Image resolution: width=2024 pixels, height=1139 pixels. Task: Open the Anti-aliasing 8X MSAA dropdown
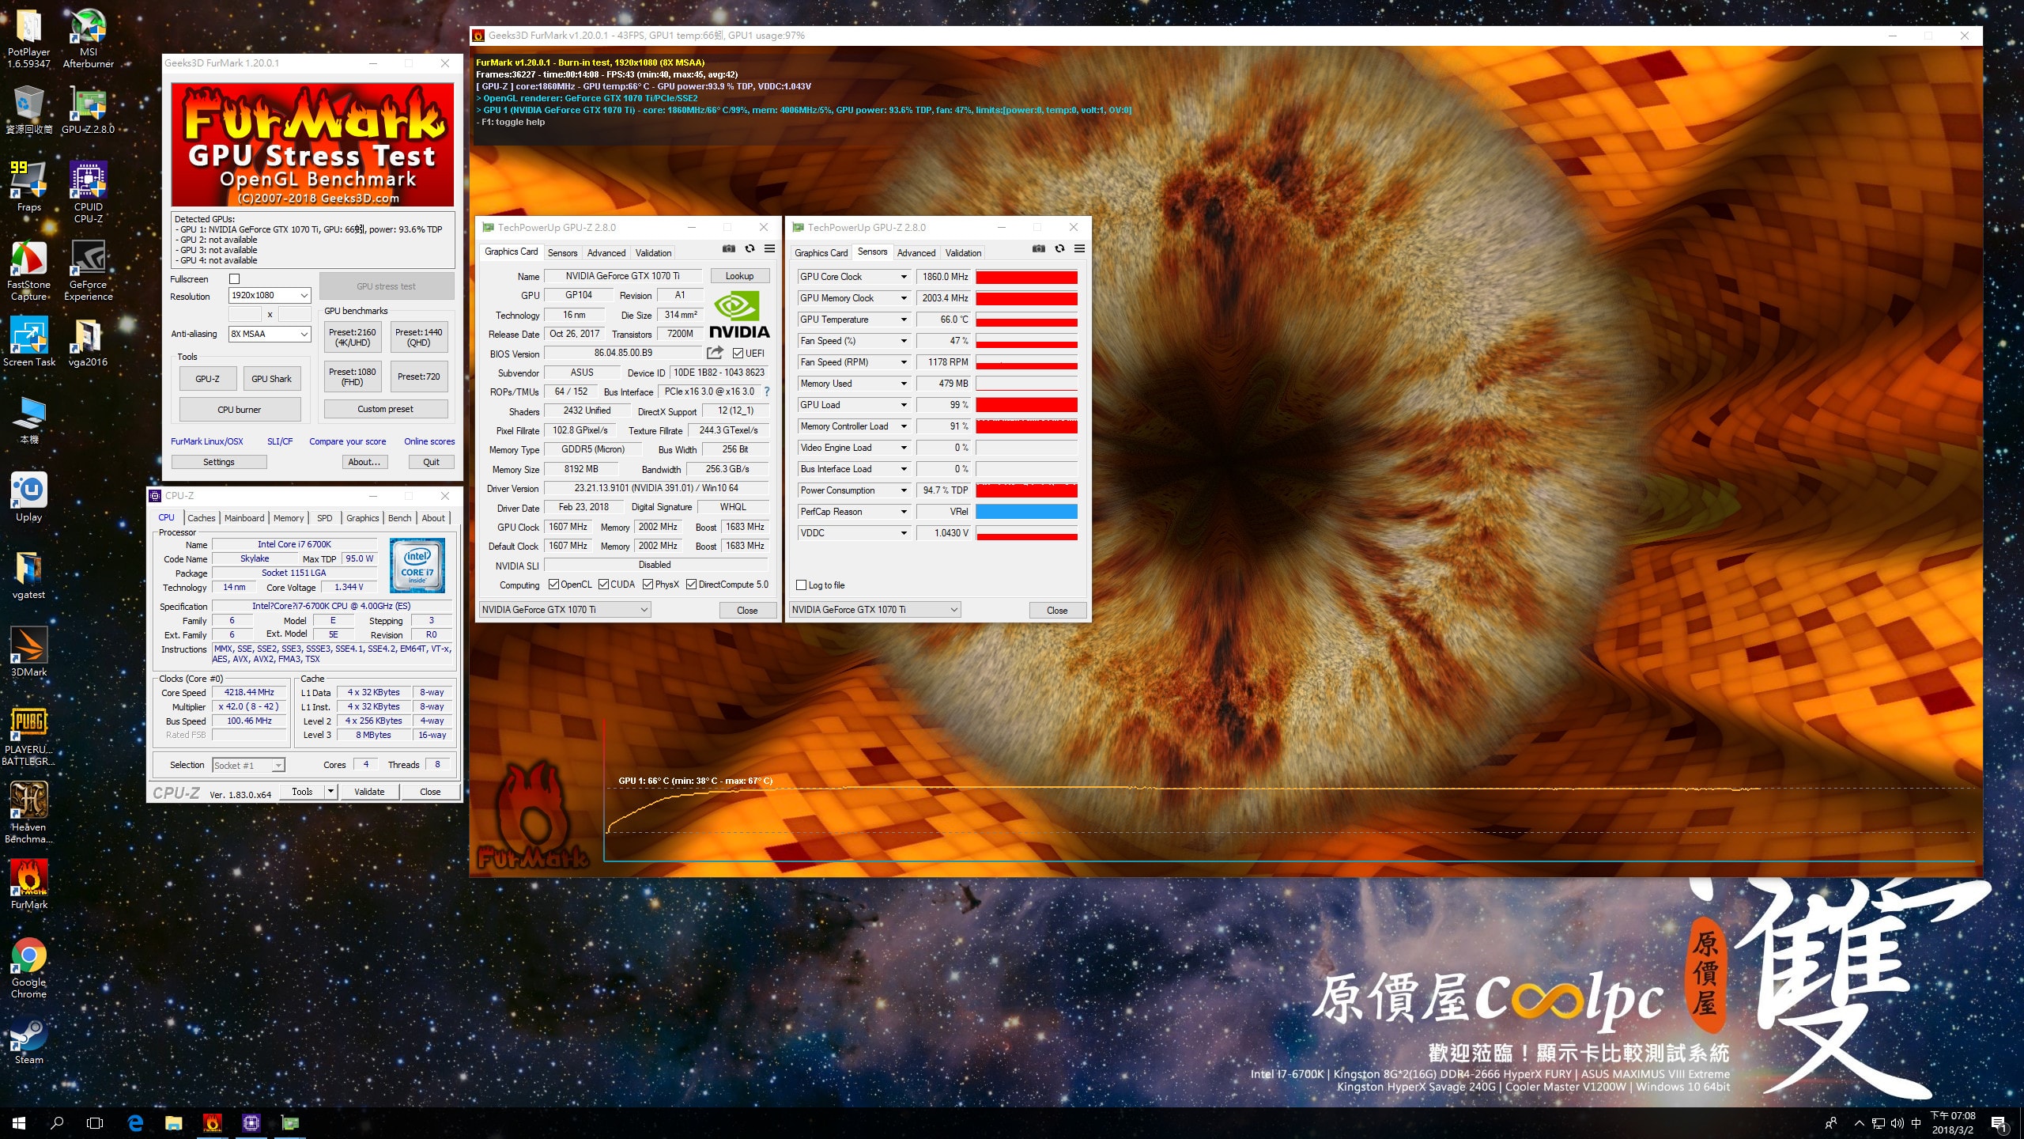tap(270, 334)
